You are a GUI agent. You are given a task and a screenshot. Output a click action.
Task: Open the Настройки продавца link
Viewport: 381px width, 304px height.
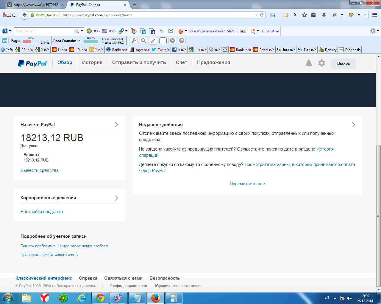(x=42, y=212)
